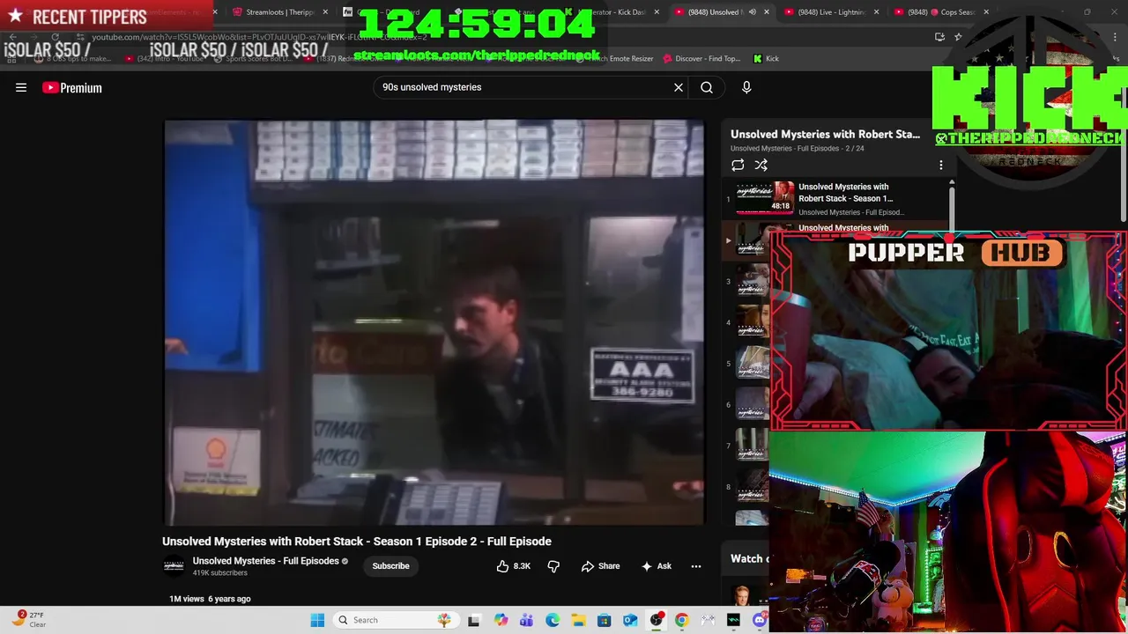Open Microsoft Edge on the taskbar
Image resolution: width=1128 pixels, height=634 pixels.
point(553,620)
